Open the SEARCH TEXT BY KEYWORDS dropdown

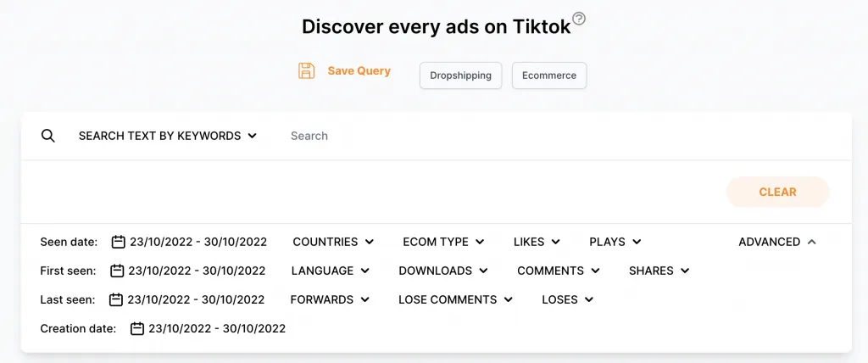168,136
